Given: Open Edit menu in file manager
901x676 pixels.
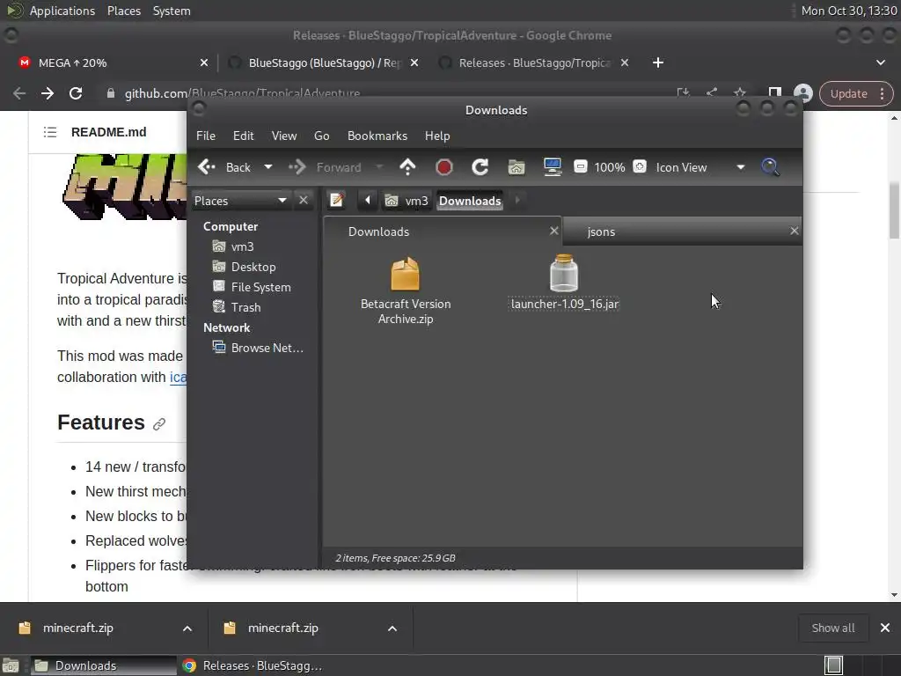Looking at the screenshot, I should (243, 136).
